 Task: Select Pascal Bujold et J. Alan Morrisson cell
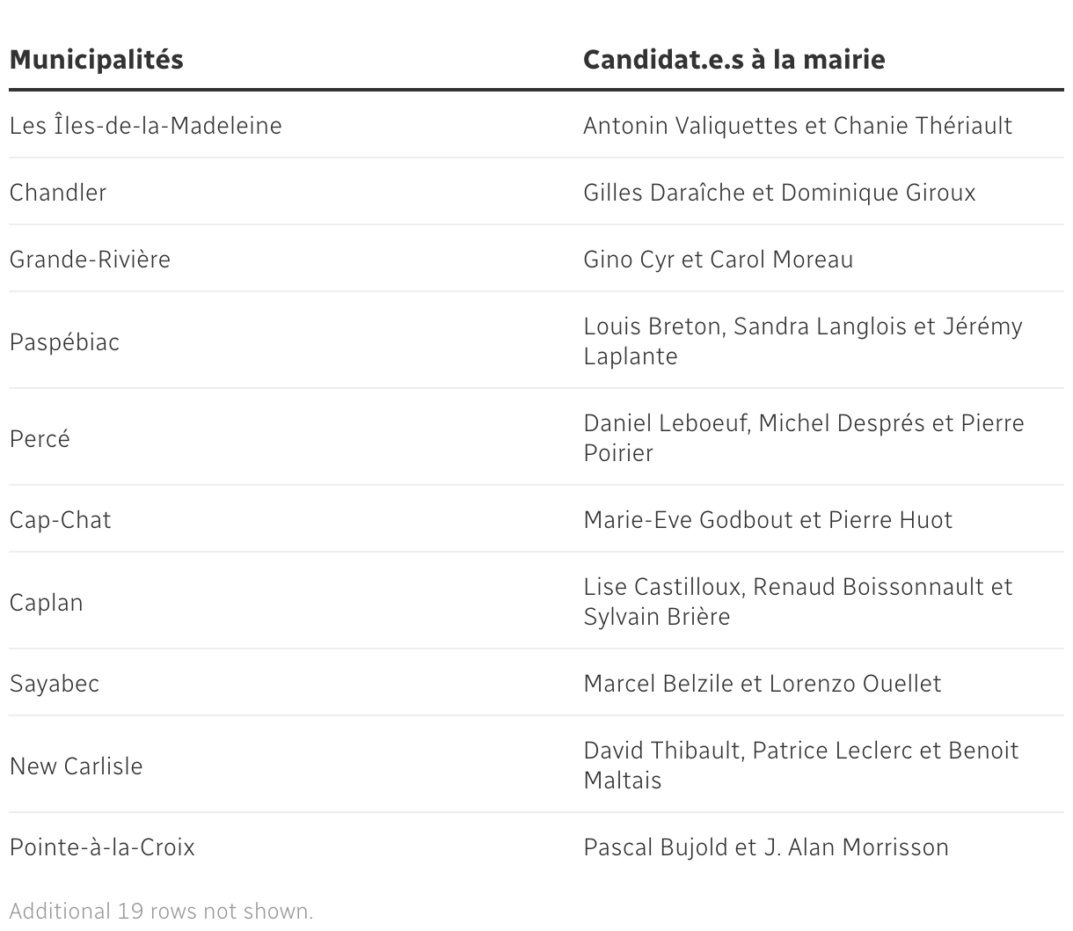click(x=766, y=847)
